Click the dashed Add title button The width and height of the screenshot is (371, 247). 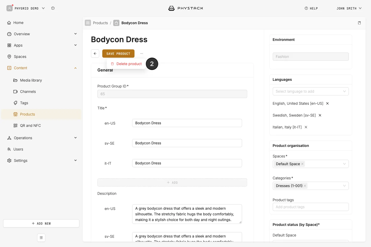[x=172, y=182]
